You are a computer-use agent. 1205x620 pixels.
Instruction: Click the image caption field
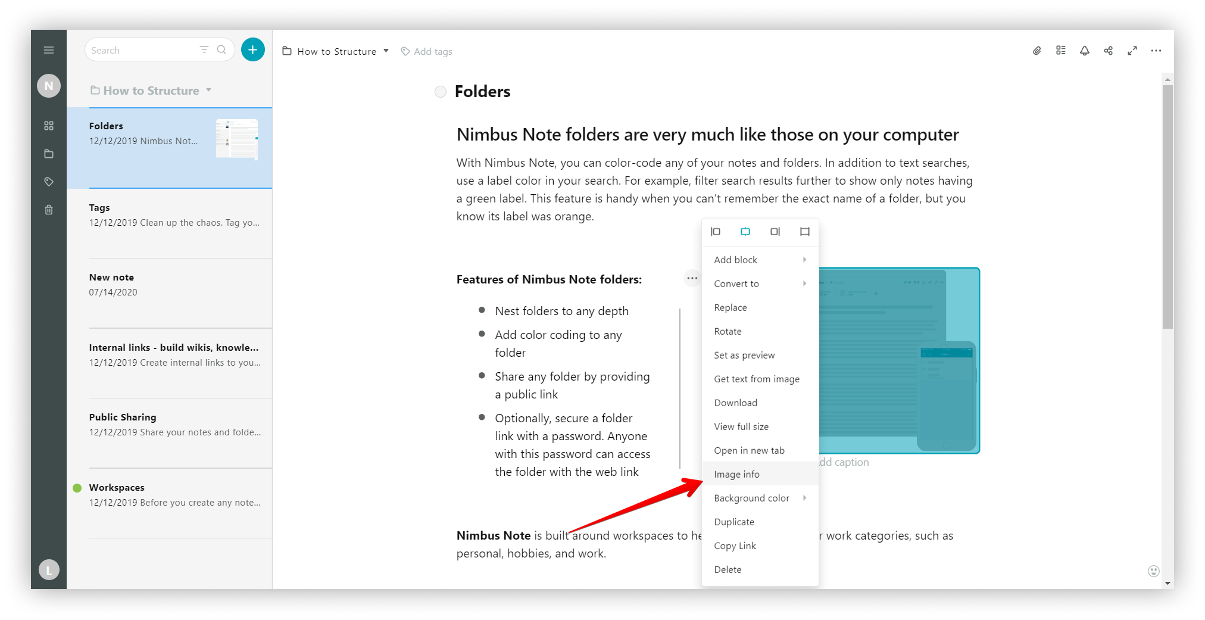(x=844, y=462)
